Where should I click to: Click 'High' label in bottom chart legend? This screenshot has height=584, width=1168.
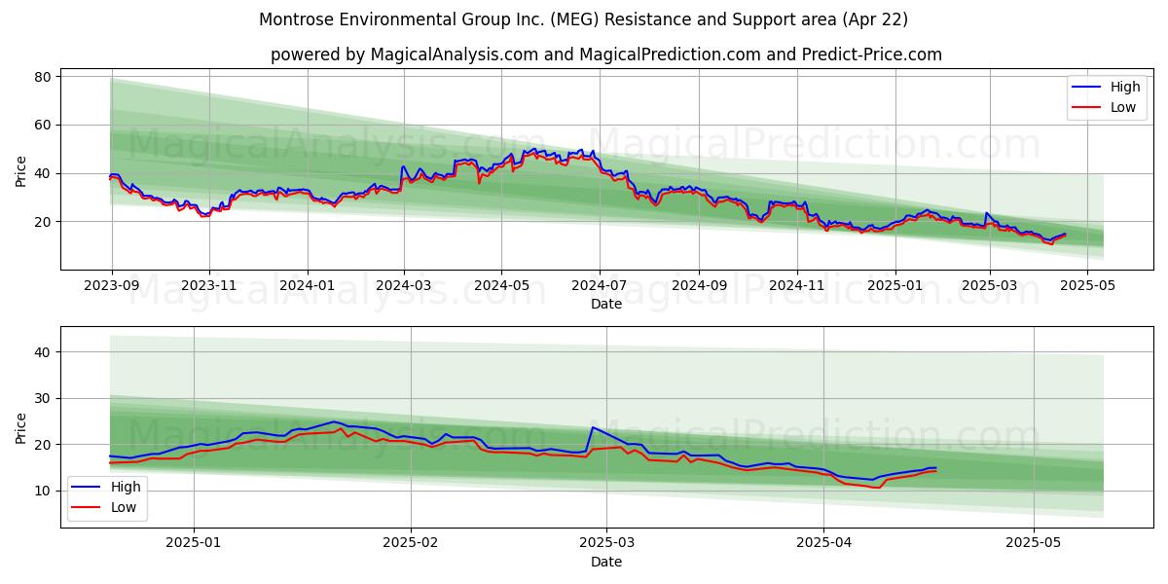pyautogui.click(x=126, y=488)
